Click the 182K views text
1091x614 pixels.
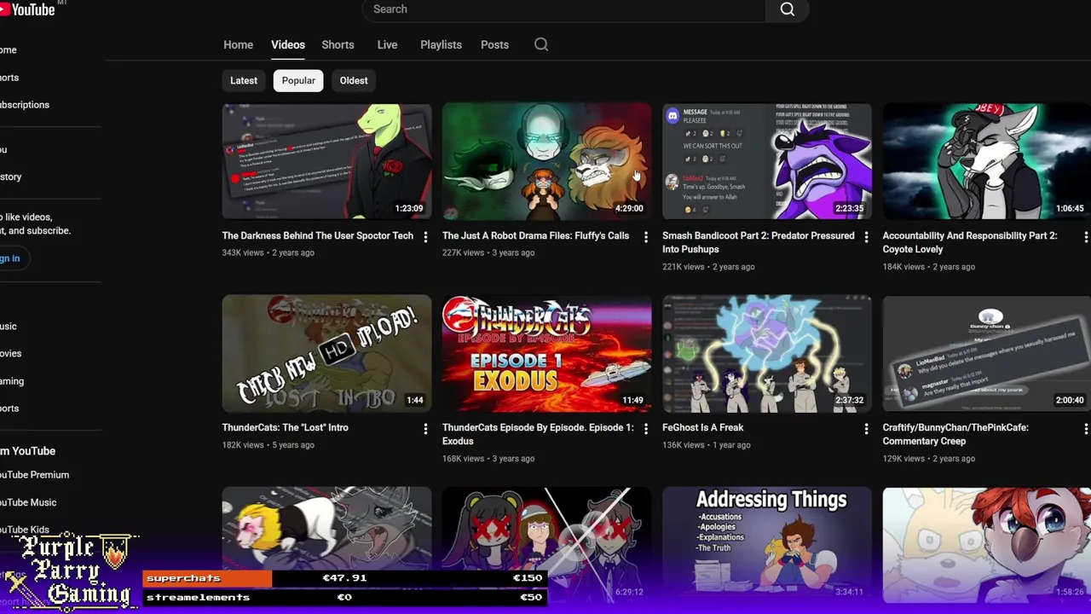coord(243,444)
